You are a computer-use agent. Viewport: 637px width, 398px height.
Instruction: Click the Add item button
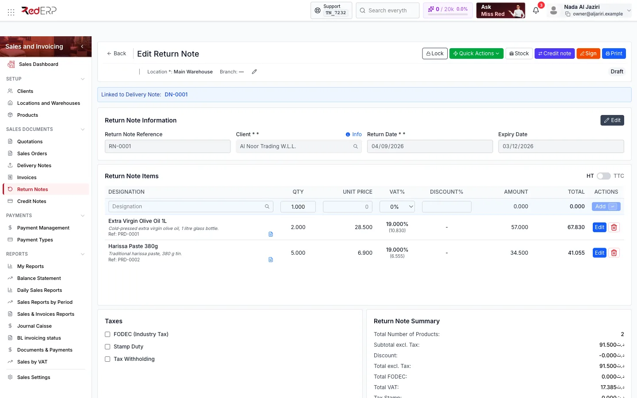(606, 207)
